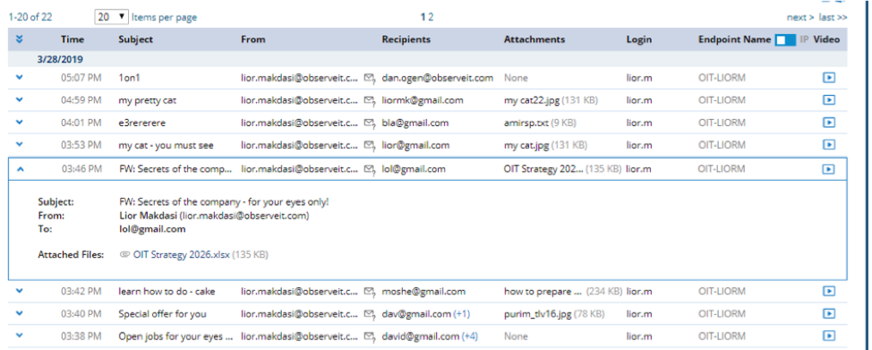Show extra recipients (+1) for dav@gmail.com

(x=462, y=314)
